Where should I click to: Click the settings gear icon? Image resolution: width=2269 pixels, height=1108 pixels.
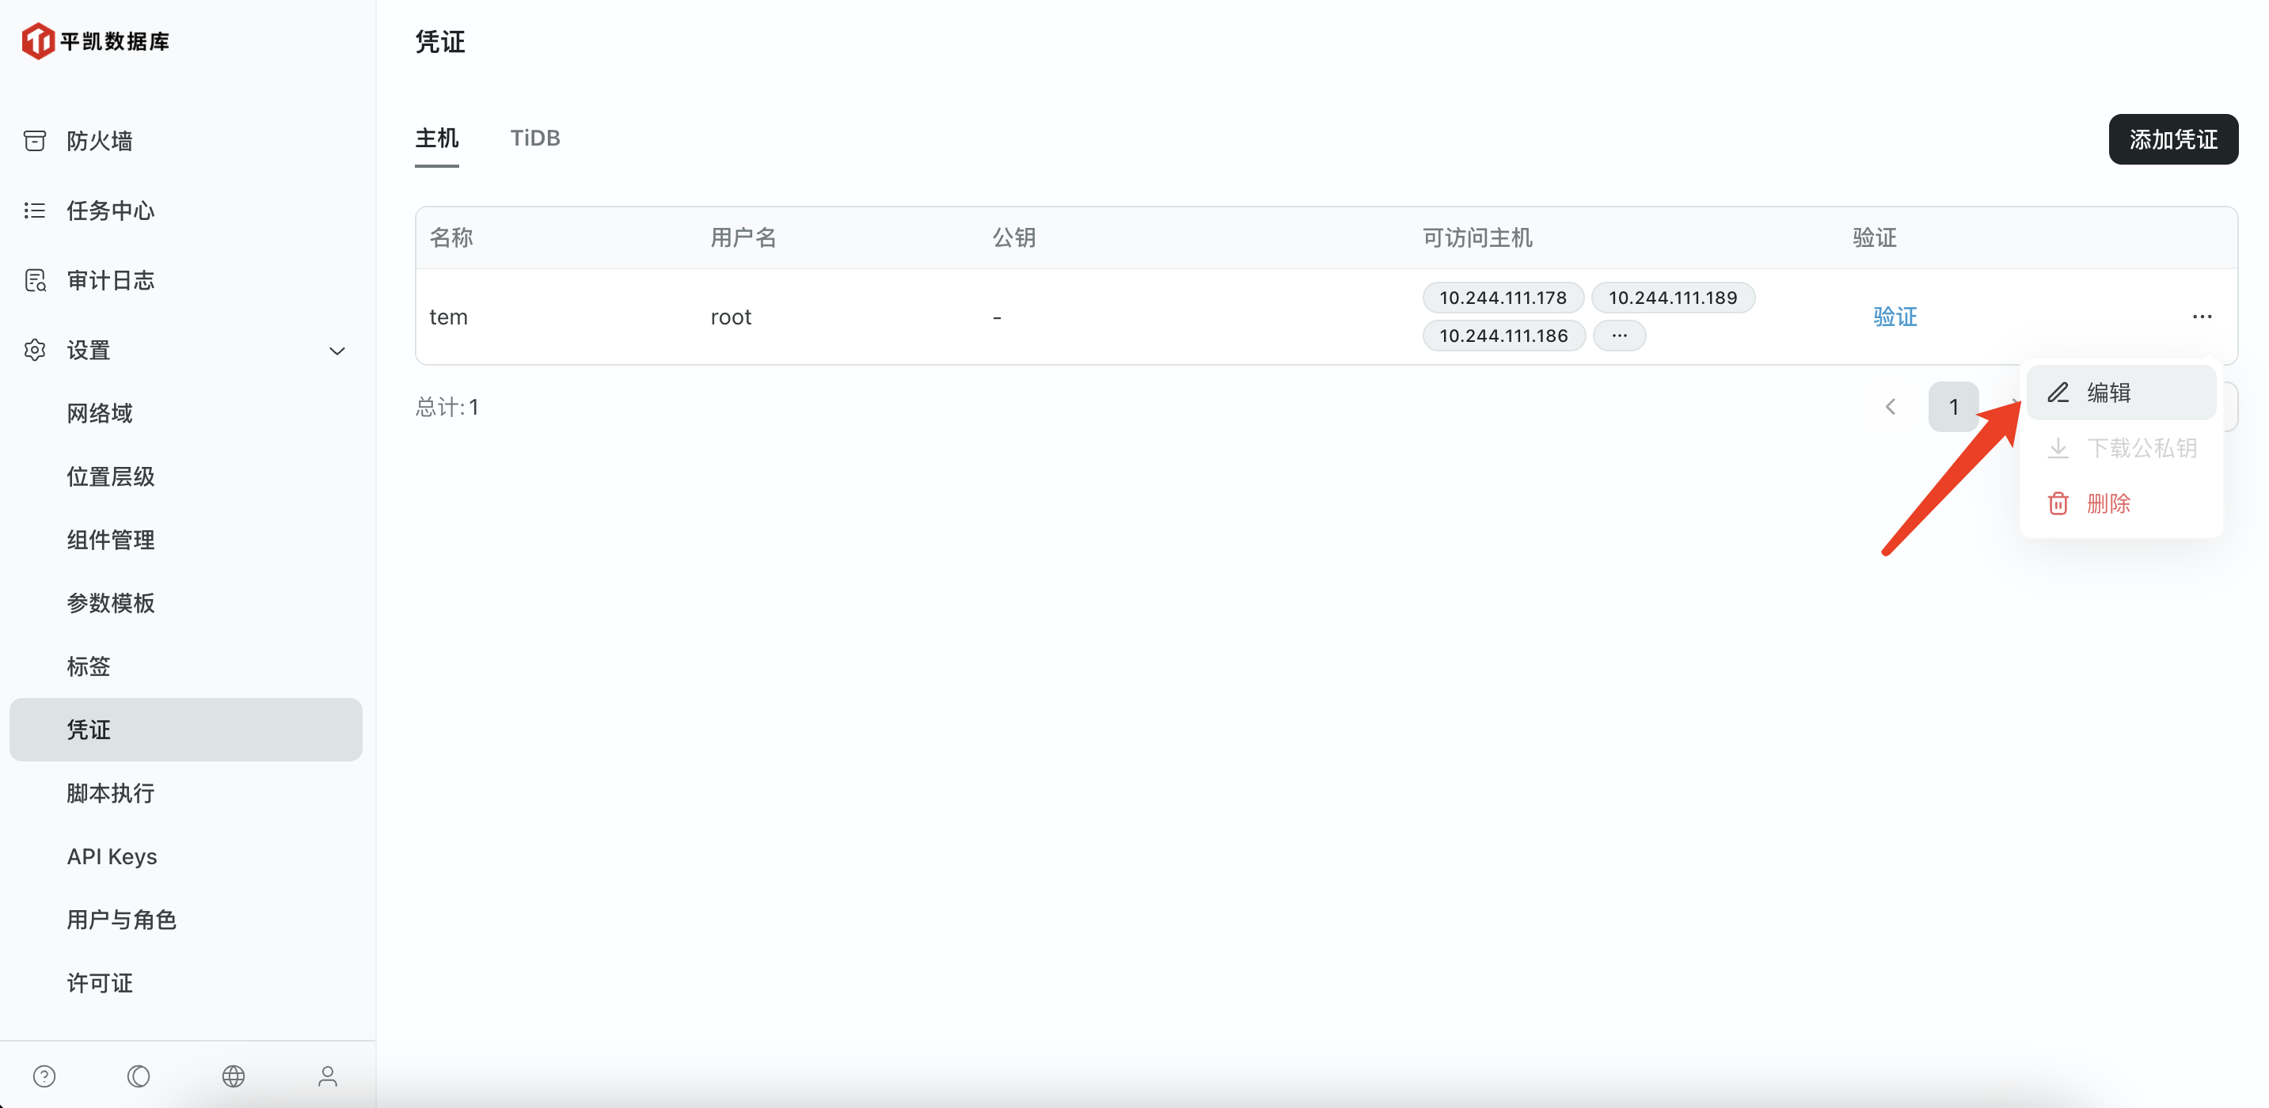coord(34,350)
